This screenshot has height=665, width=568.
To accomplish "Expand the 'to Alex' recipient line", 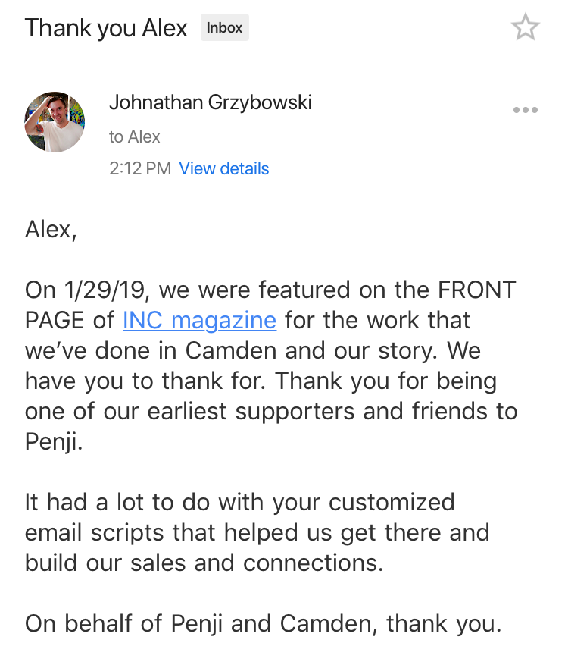I will (135, 136).
